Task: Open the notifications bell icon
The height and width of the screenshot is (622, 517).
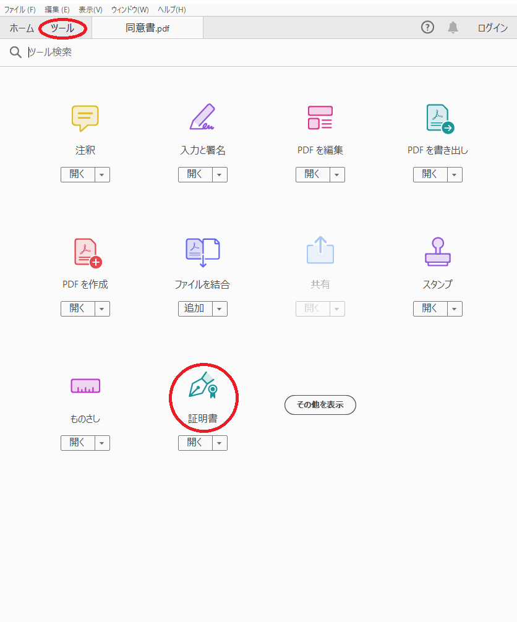Action: pos(453,27)
